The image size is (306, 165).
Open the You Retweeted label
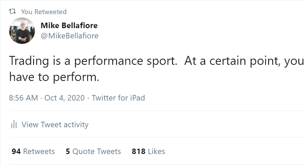coord(44,12)
